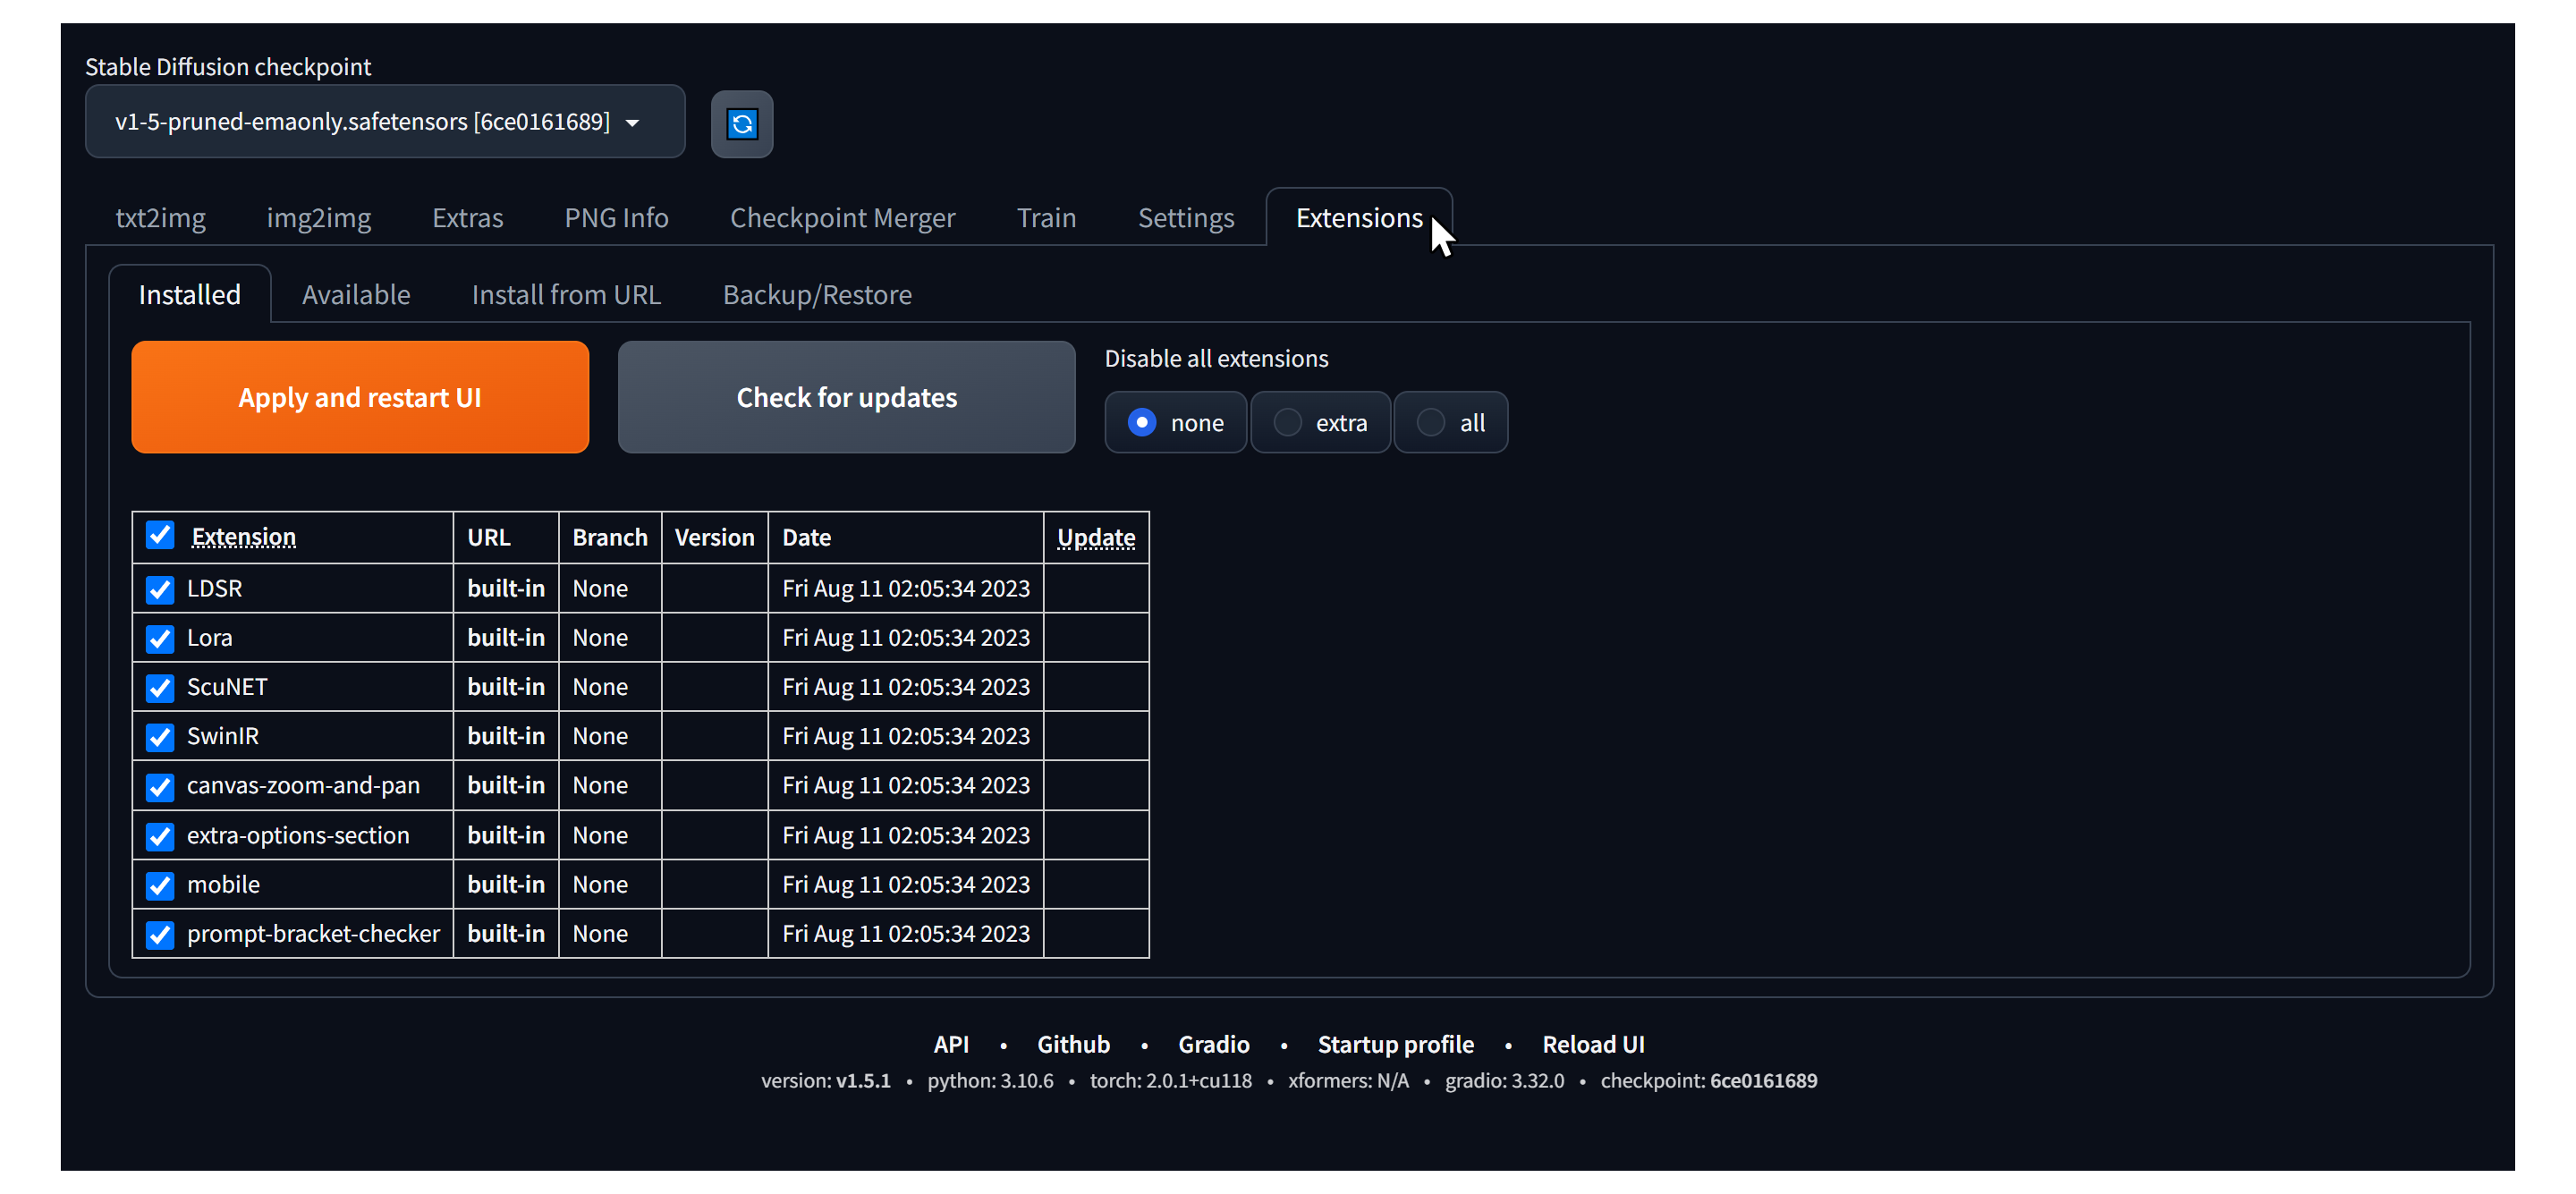
Task: Select the Extensions tab
Action: [x=1359, y=218]
